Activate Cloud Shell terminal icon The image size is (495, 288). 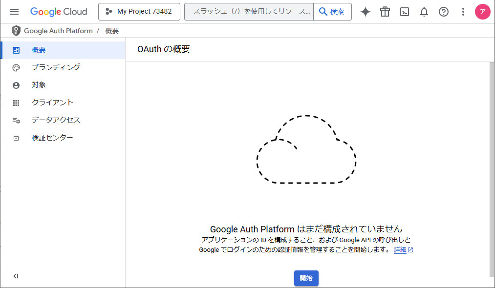click(x=405, y=12)
